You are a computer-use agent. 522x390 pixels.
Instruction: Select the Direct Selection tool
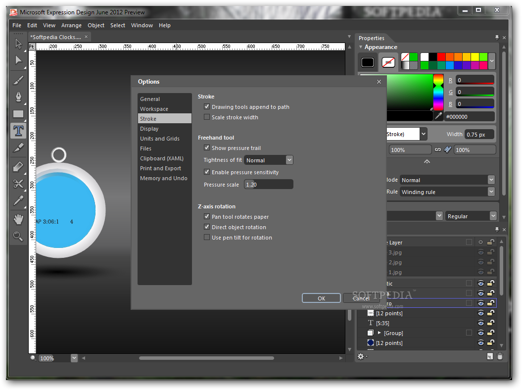[x=18, y=60]
